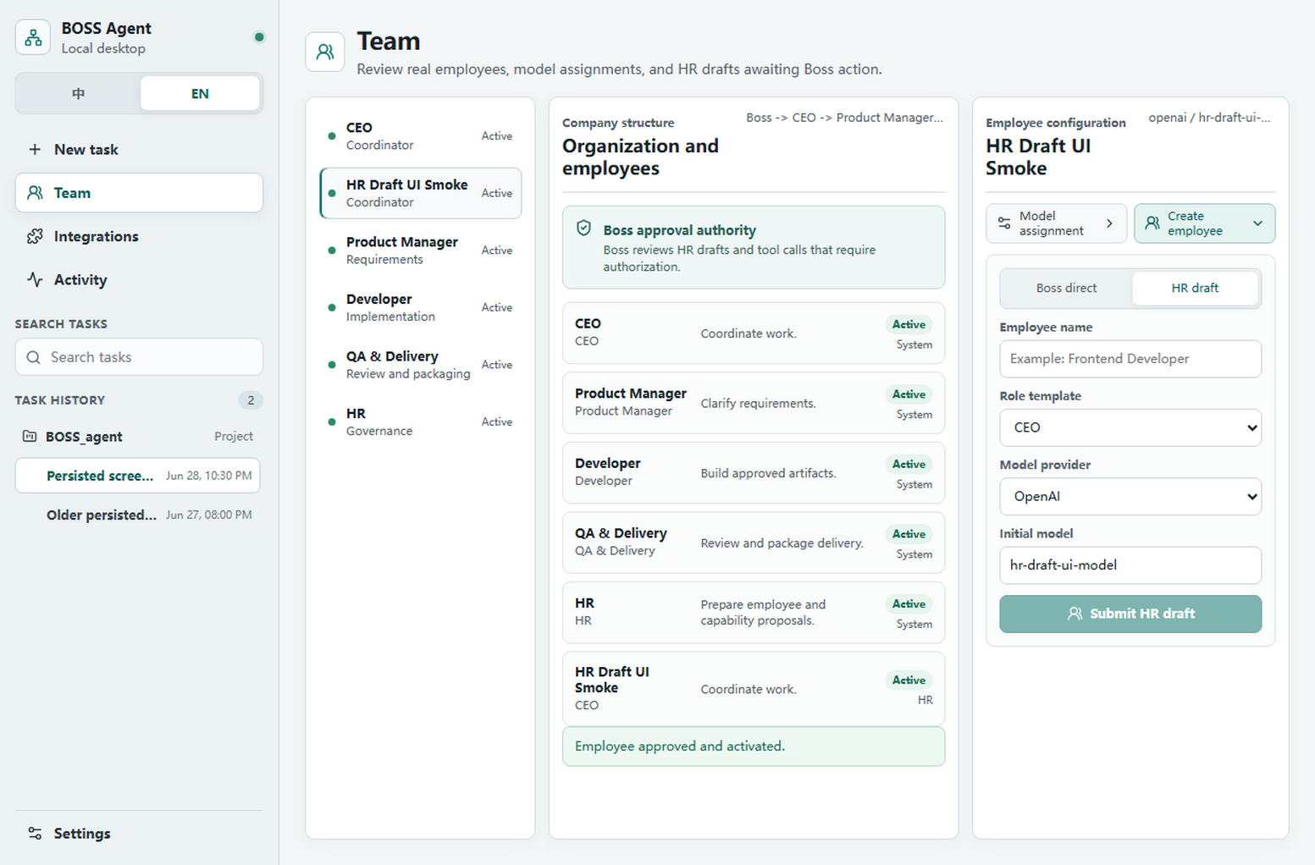This screenshot has width=1315, height=865.
Task: Click the plus icon beside New task
Action: pyautogui.click(x=35, y=149)
